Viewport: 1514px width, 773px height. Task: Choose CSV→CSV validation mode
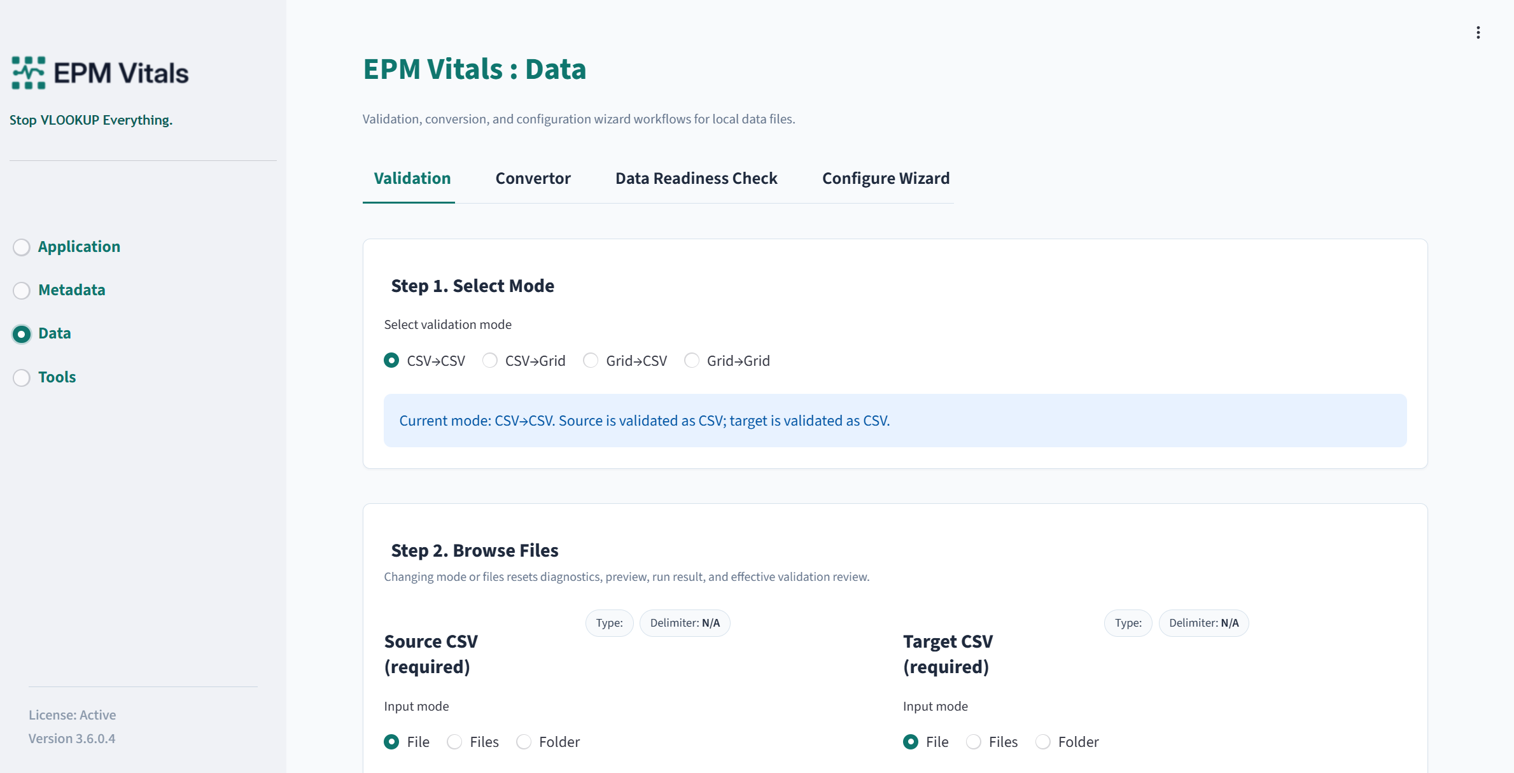pos(424,361)
